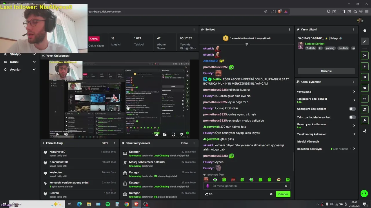Viewport: 371px width, 208px height.
Task: Click the Mesaj Sabitlemesi Kaldırıldı moderation entry
Action: tap(159, 164)
